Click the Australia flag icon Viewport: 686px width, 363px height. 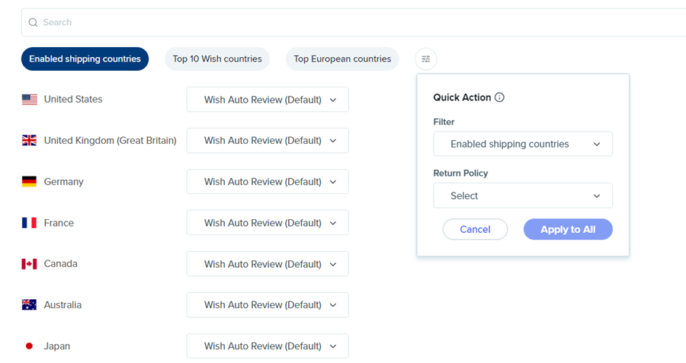(x=30, y=305)
